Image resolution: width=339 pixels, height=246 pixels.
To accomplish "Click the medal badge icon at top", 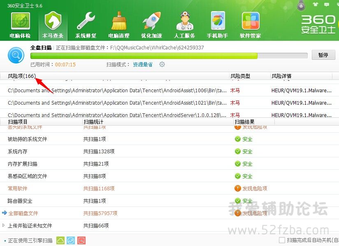I will point(301,5).
